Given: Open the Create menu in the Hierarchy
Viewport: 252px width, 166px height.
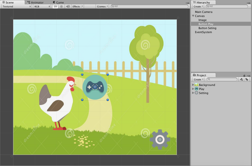Looking at the screenshot, I should (x=198, y=6).
